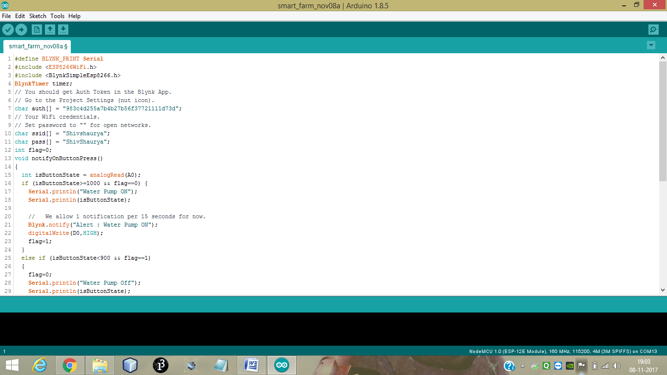Click the Open sketch up-arrow icon

[x=50, y=30]
